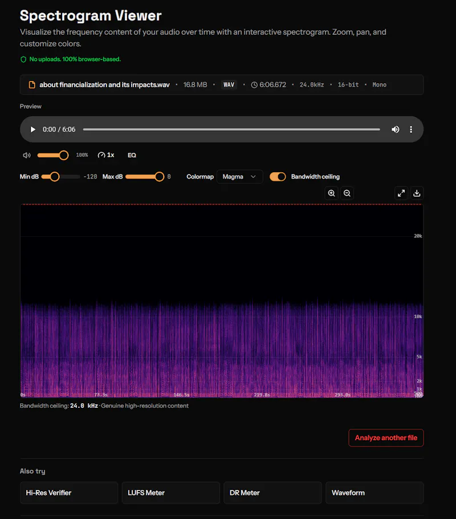The height and width of the screenshot is (519, 456).
Task: Open the DR Meter tool
Action: click(272, 493)
